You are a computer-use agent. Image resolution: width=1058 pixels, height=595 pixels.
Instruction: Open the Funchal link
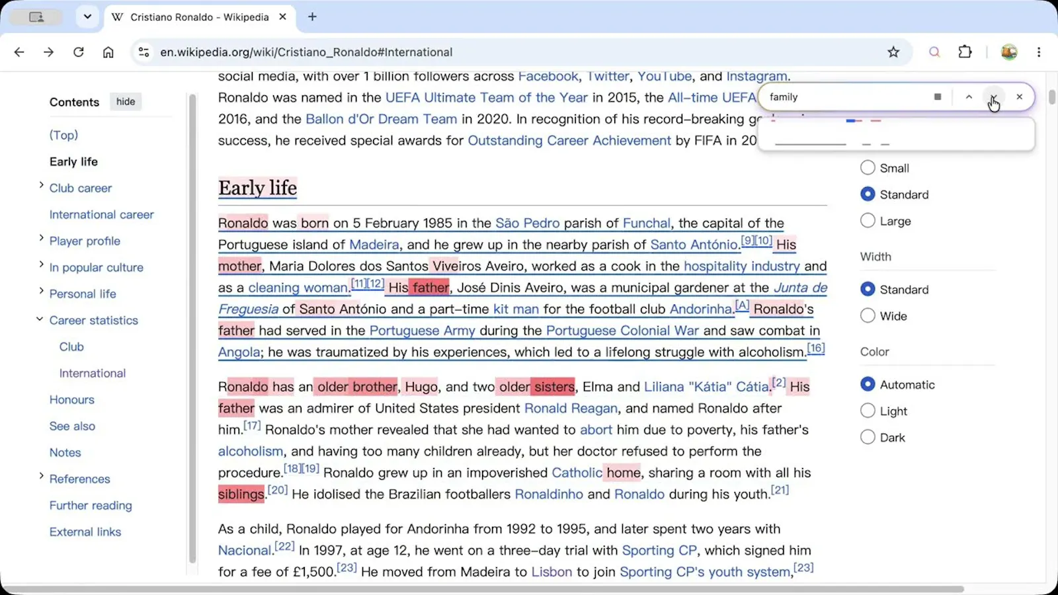(646, 223)
